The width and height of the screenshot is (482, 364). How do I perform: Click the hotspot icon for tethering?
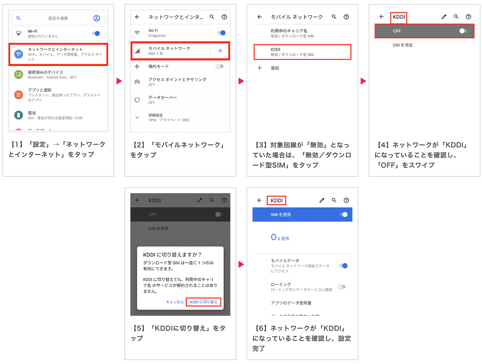[137, 82]
